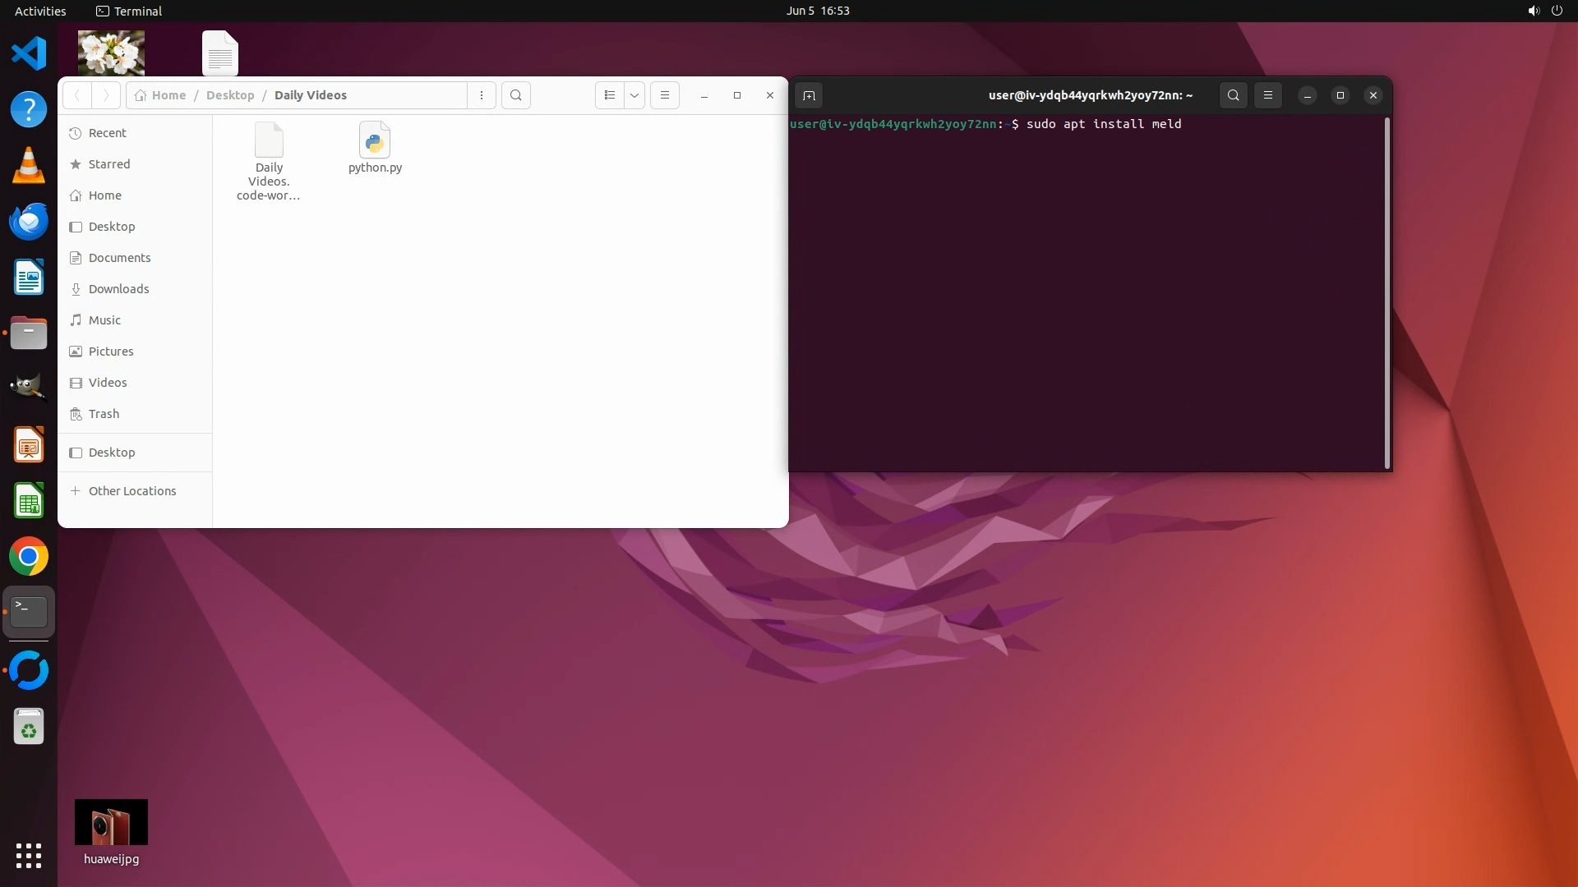
Task: Expand the view options dropdown arrow
Action: [x=634, y=95]
